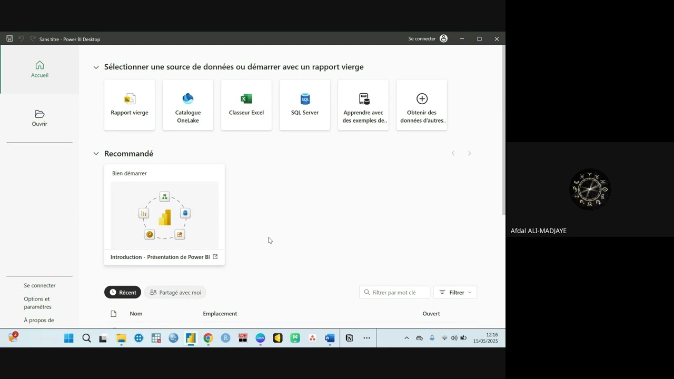Open À propos de entry
This screenshot has width=674, height=379.
[x=39, y=320]
